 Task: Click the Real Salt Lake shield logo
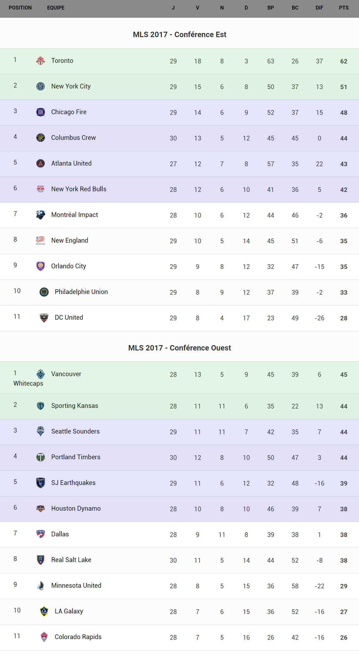[41, 560]
